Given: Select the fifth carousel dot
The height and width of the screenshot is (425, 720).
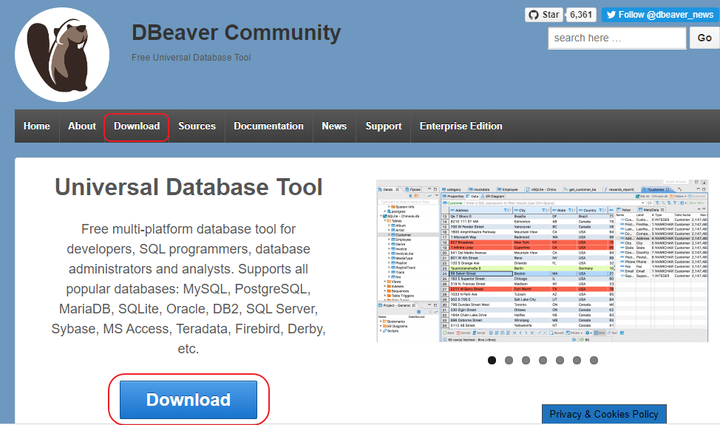Looking at the screenshot, I should coord(560,360).
